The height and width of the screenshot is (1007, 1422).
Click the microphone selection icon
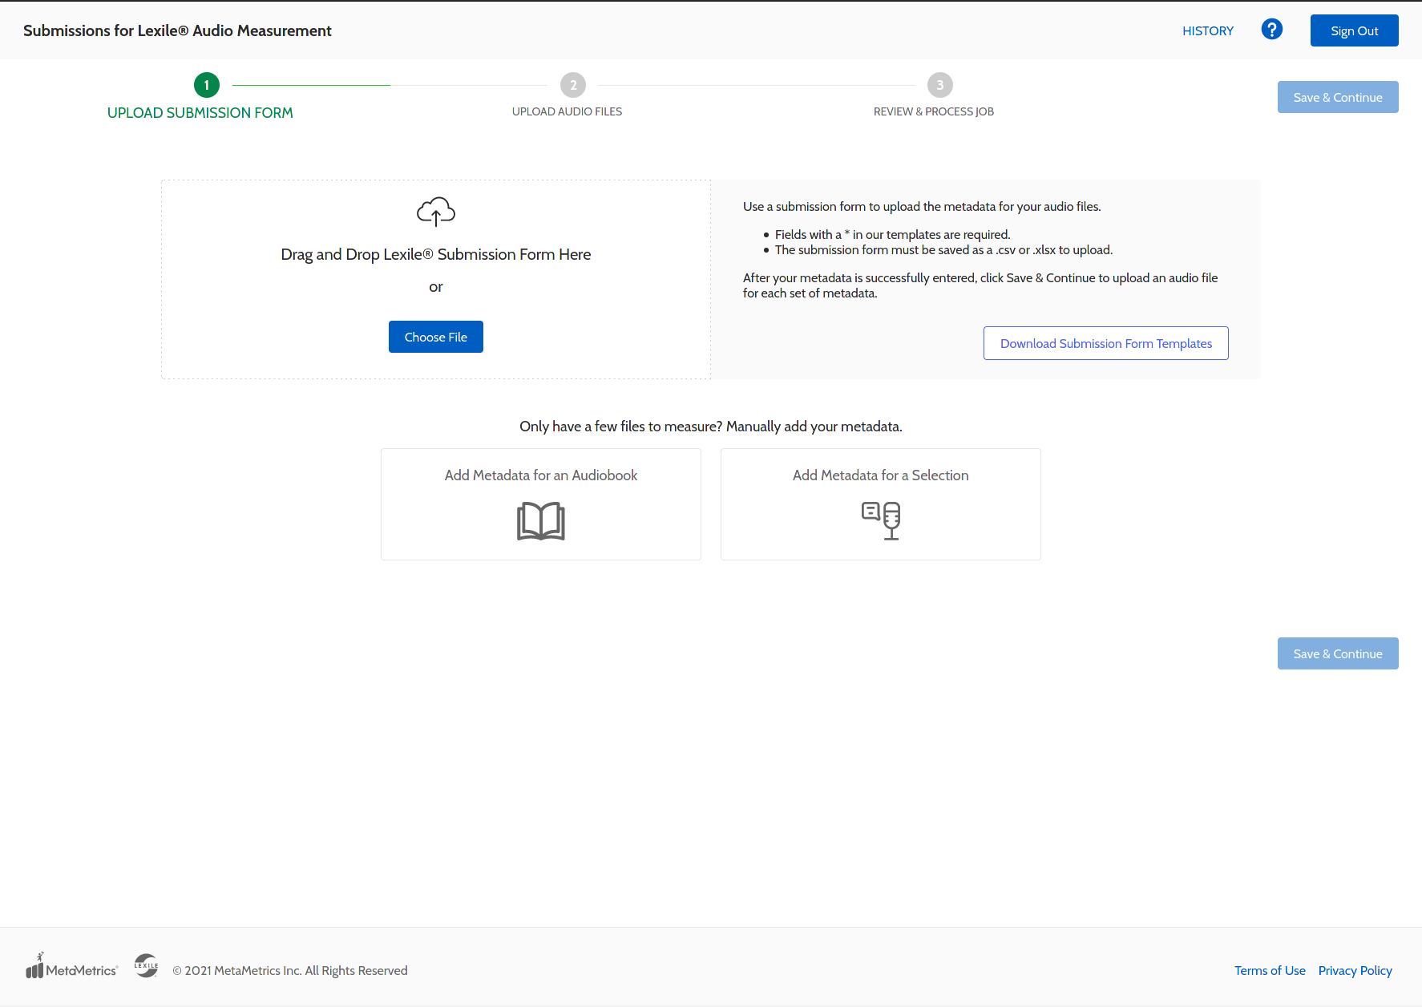[881, 521]
